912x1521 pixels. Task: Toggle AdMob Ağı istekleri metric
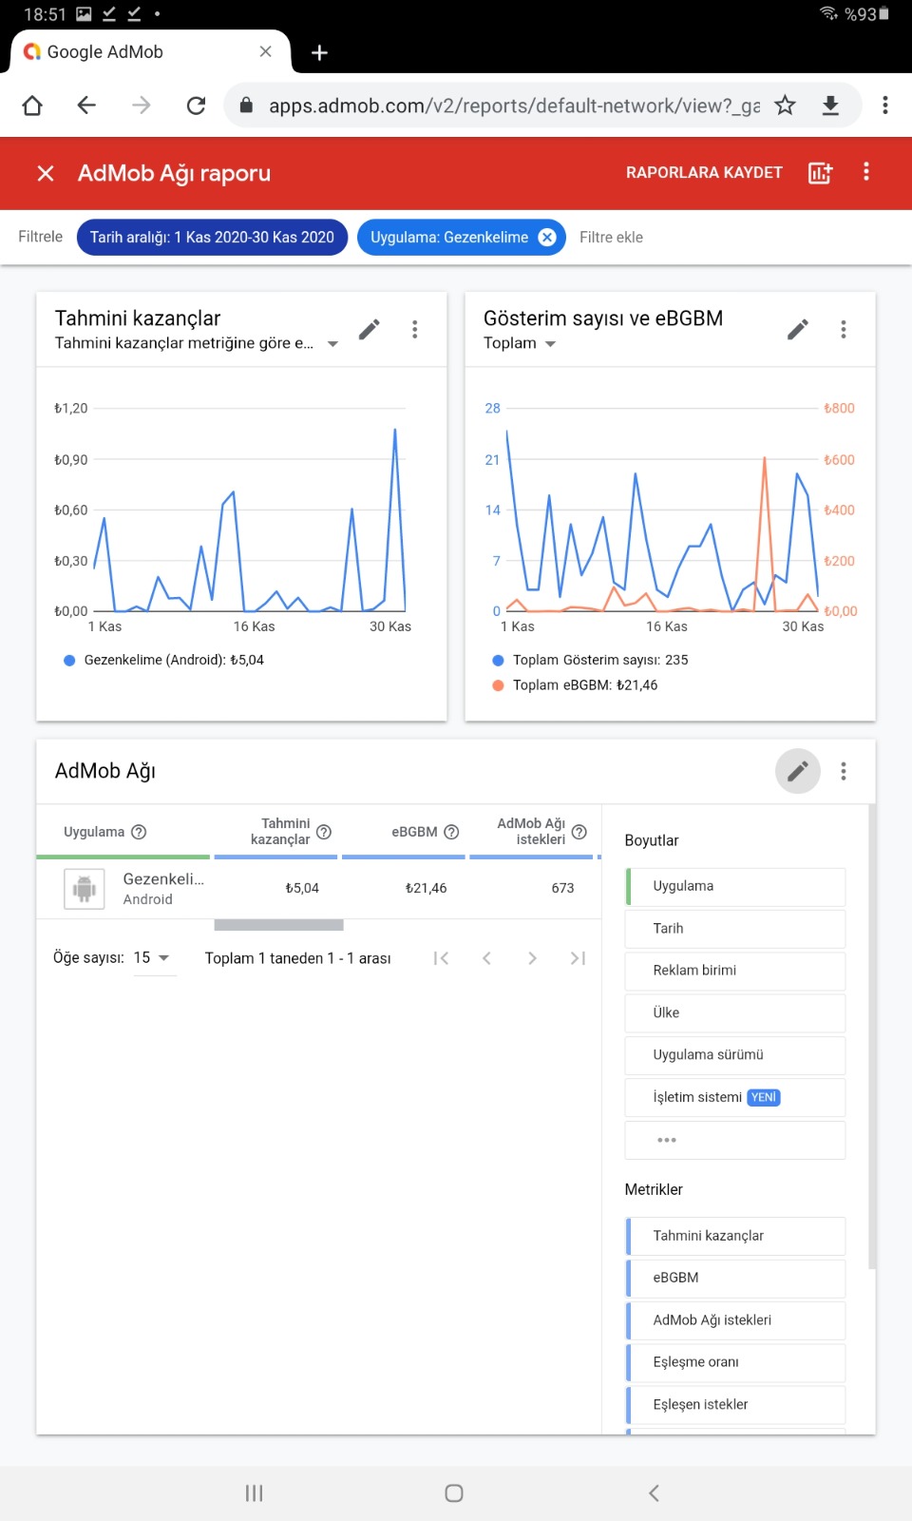click(x=735, y=1320)
